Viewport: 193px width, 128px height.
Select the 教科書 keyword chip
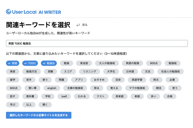(32, 96)
